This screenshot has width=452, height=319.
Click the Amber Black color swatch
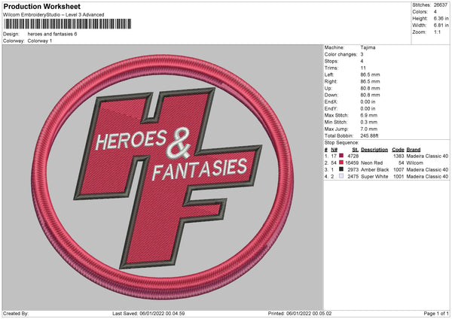click(x=341, y=169)
